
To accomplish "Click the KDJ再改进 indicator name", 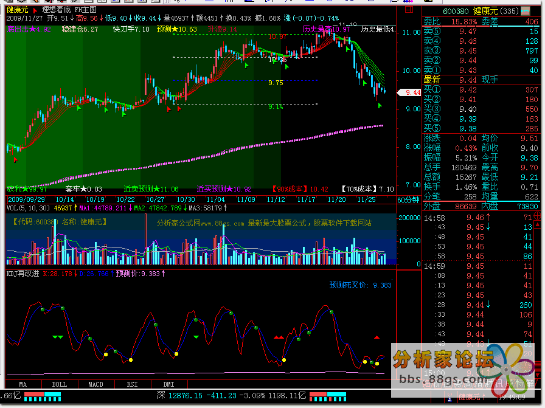I will point(23,274).
